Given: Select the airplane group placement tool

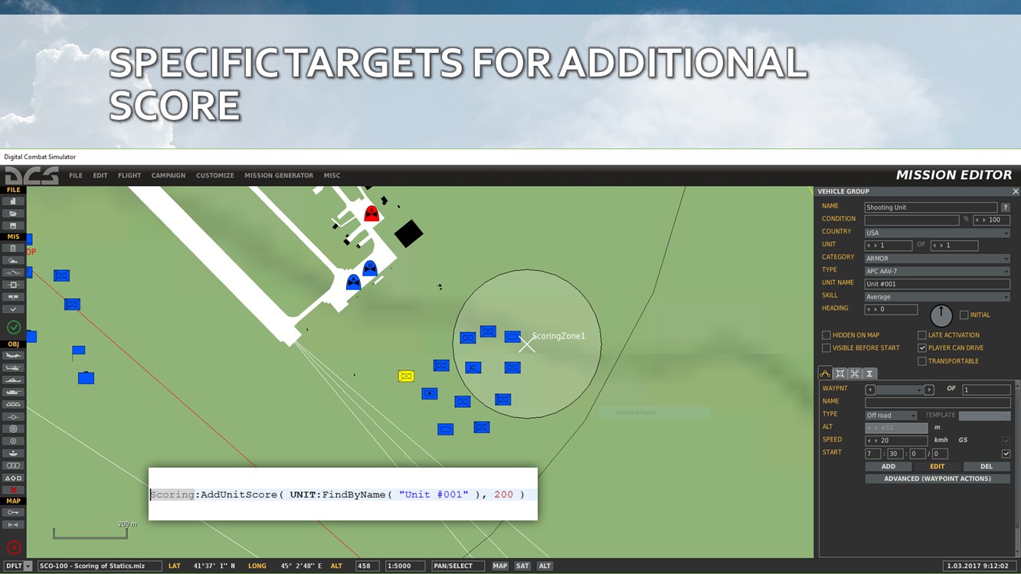Looking at the screenshot, I should tap(13, 355).
